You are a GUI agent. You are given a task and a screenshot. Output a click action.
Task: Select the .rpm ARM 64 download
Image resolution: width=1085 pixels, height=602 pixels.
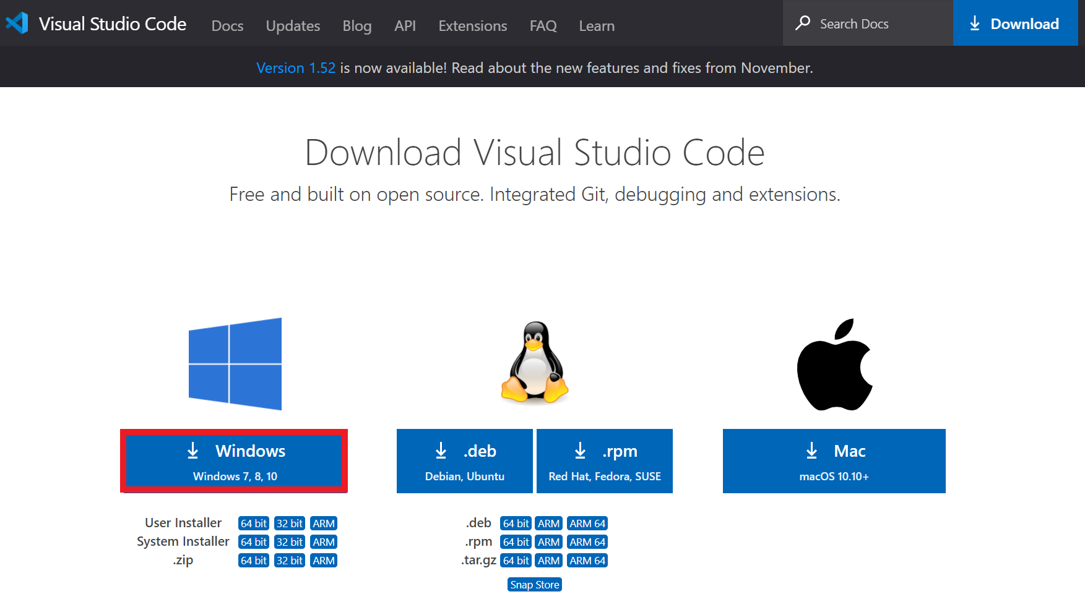coord(587,542)
